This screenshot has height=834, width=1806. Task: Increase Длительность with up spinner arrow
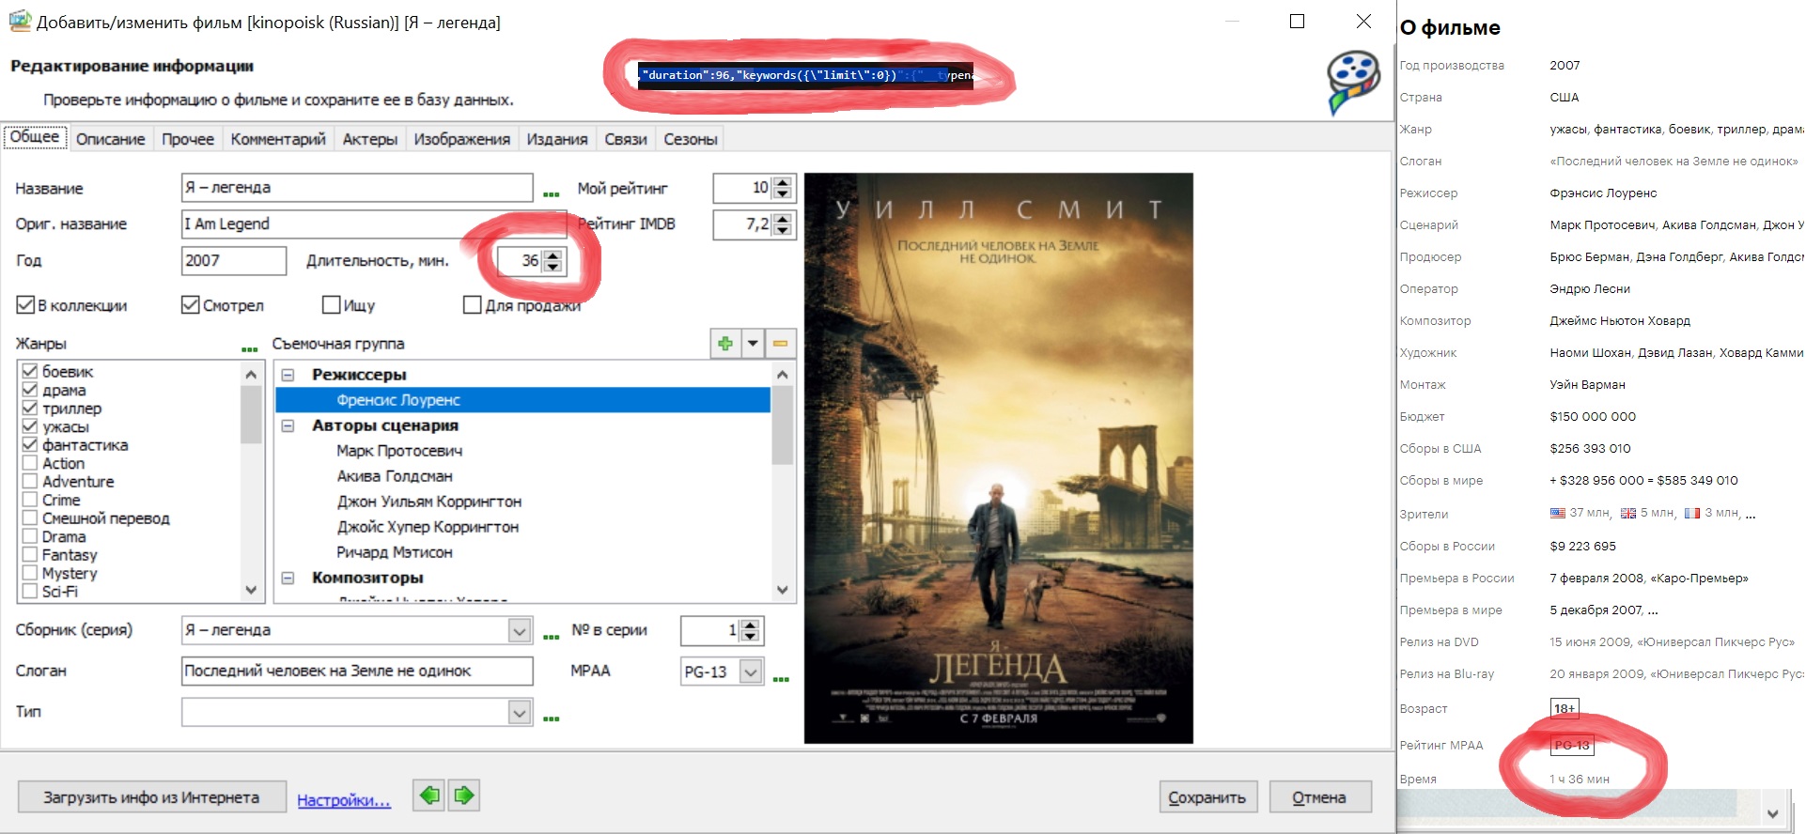point(553,255)
